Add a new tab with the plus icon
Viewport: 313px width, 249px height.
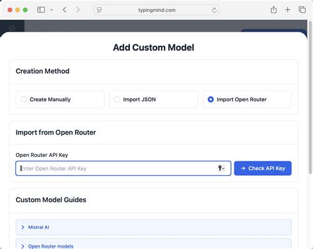pos(288,10)
